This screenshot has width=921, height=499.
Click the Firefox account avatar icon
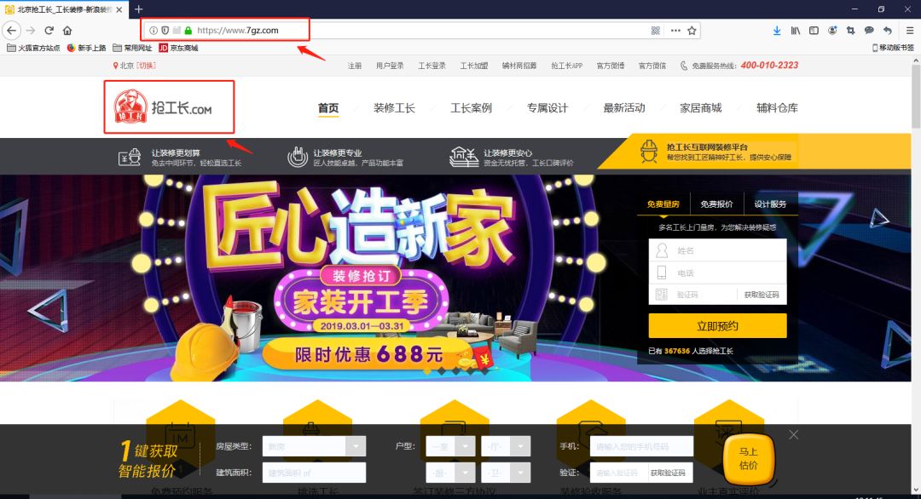(x=833, y=30)
